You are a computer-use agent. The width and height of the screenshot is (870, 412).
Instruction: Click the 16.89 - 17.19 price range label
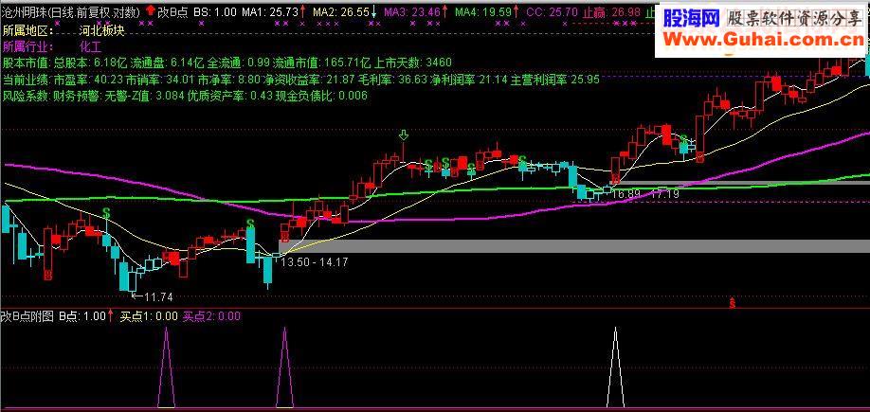647,194
